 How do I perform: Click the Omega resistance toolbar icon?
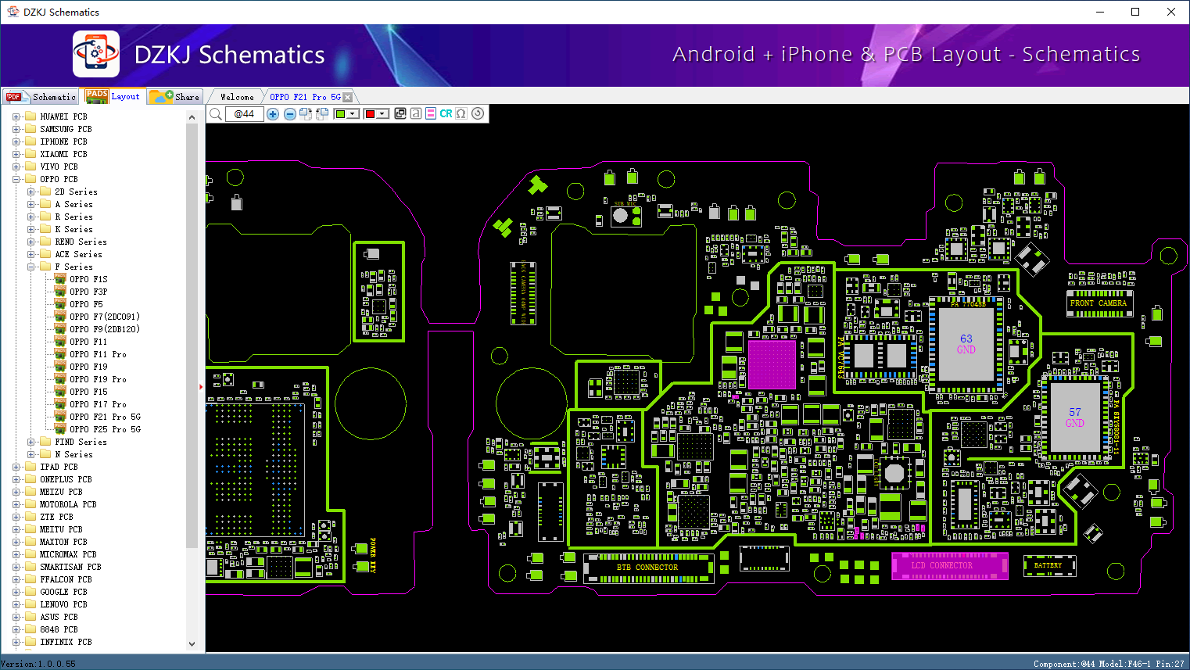pos(461,114)
